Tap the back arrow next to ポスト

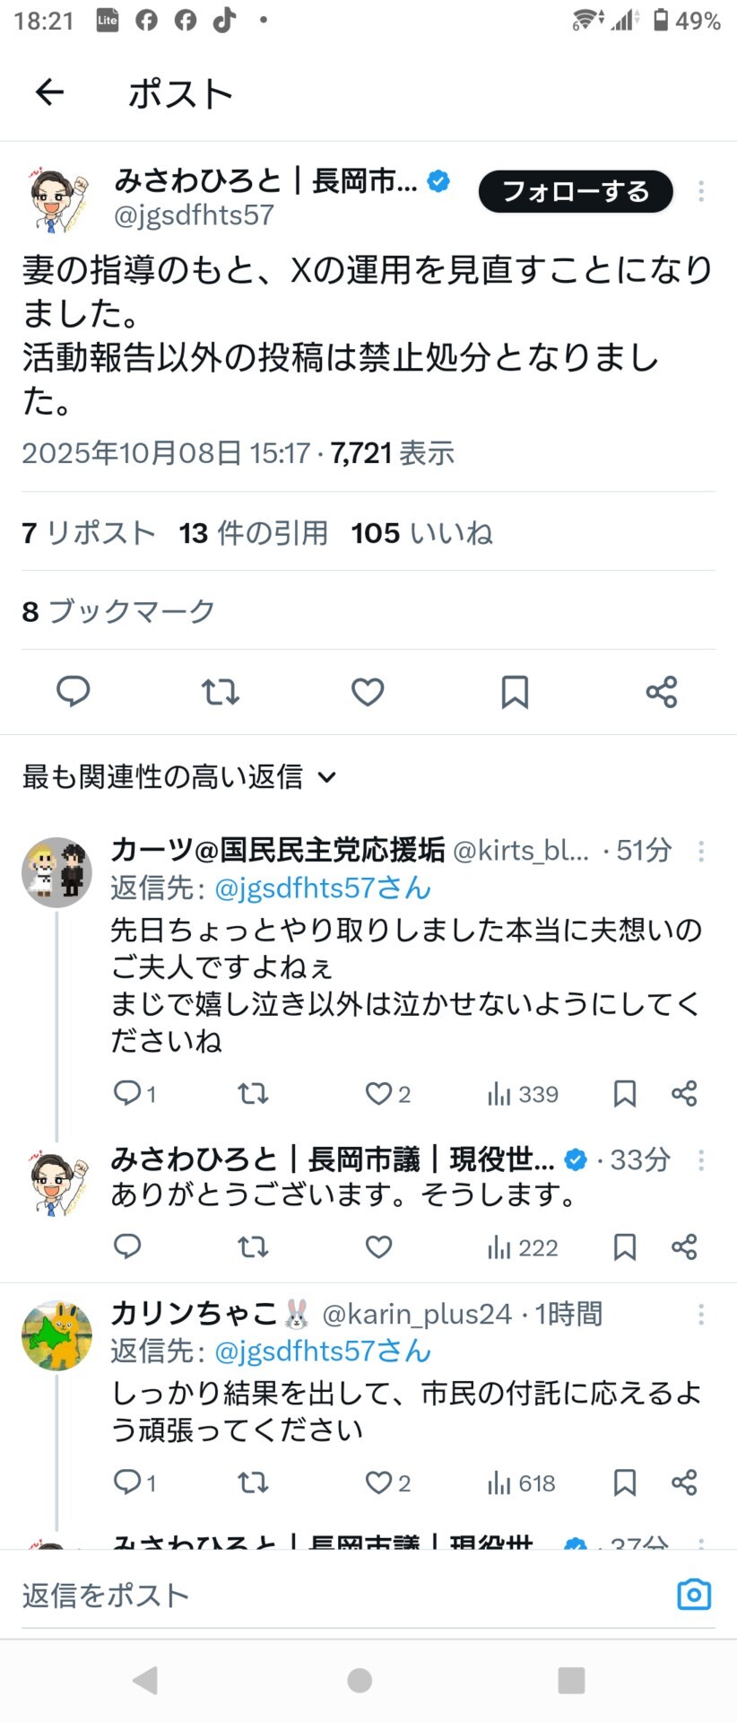49,92
